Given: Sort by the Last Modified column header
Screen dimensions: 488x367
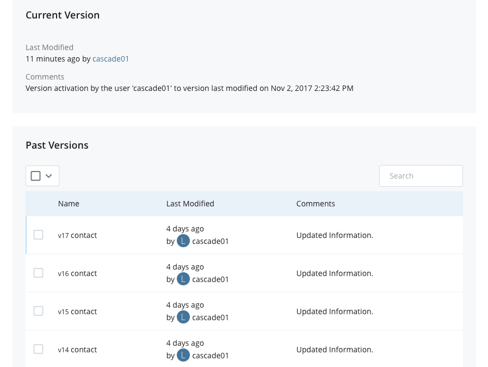Looking at the screenshot, I should [190, 204].
